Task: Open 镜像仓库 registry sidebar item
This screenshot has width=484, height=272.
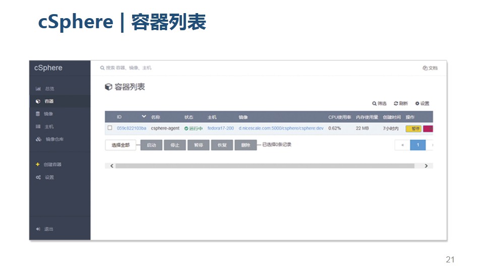Action: tap(49, 139)
